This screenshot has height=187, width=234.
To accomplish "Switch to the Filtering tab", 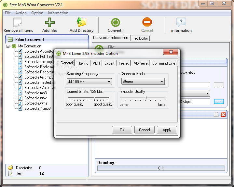I will pyautogui.click(x=82, y=63).
